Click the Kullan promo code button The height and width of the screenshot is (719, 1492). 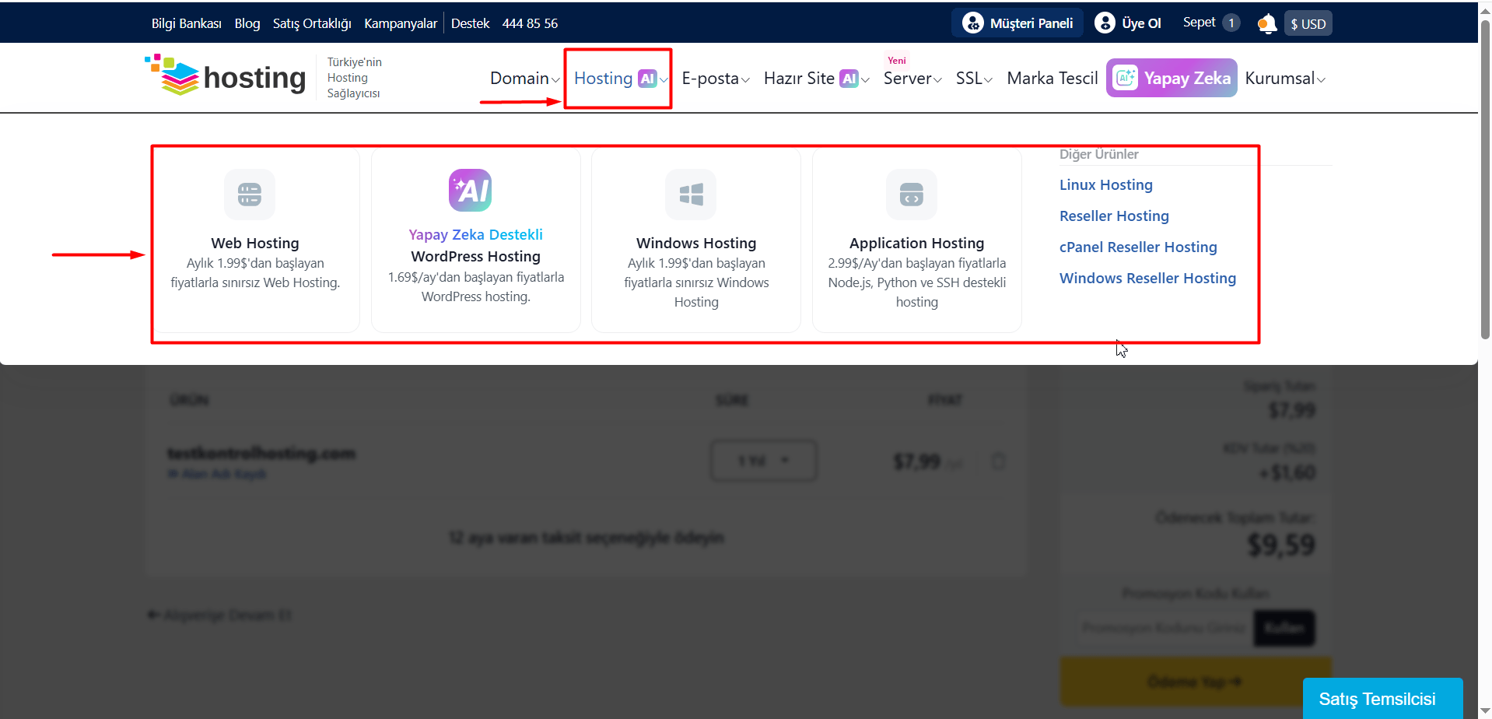(x=1284, y=628)
